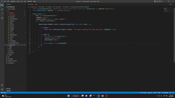Open the Windows Start menu
Viewport: 175px width, 98px height.
tap(69, 96)
